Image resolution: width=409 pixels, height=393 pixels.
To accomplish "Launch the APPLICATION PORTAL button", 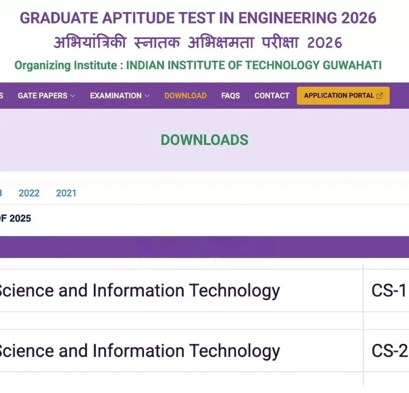I will 343,96.
